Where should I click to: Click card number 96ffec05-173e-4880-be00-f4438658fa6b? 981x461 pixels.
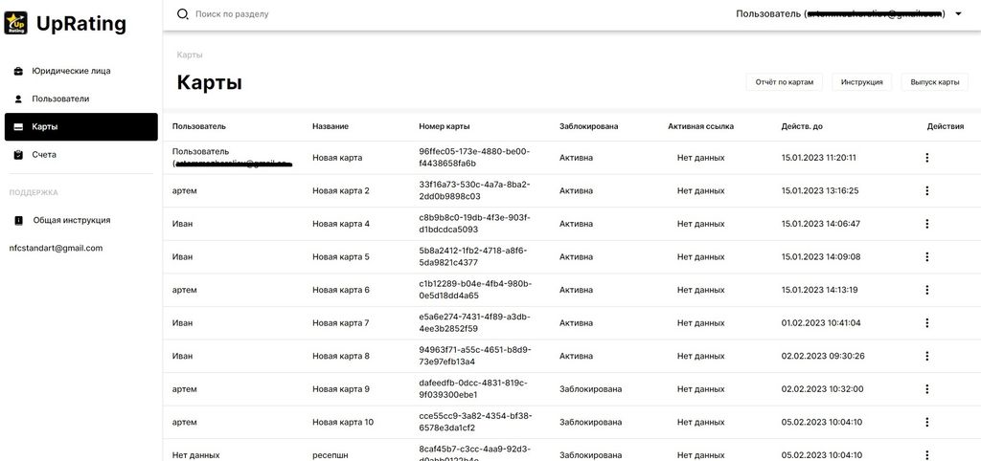pos(475,158)
